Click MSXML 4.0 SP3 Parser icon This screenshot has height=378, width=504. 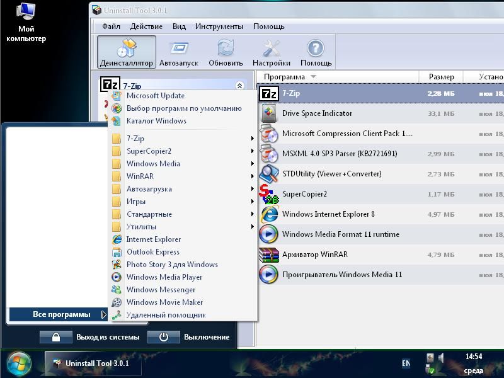[269, 154]
